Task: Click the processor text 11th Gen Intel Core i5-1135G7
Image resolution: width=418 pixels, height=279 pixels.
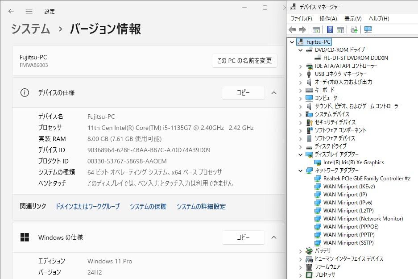Action: point(170,128)
